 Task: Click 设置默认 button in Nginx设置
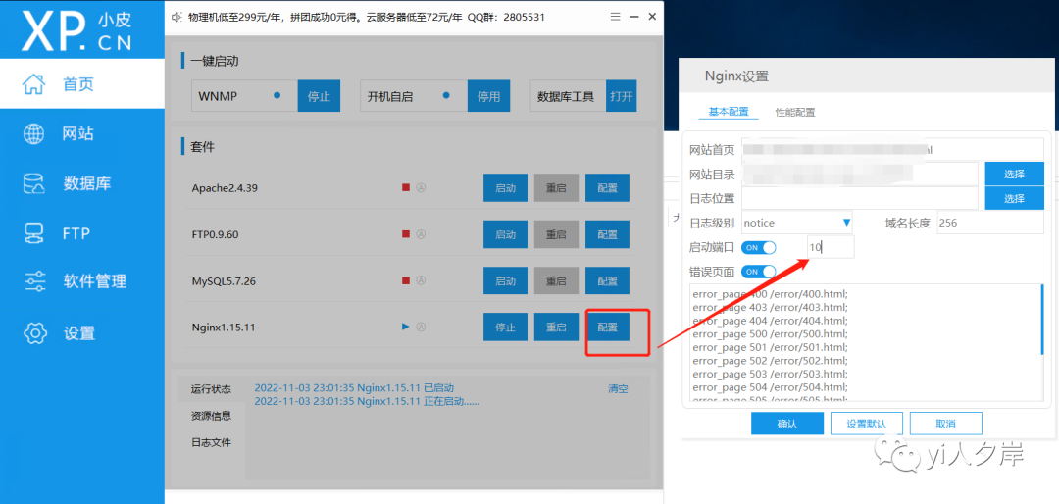click(867, 424)
